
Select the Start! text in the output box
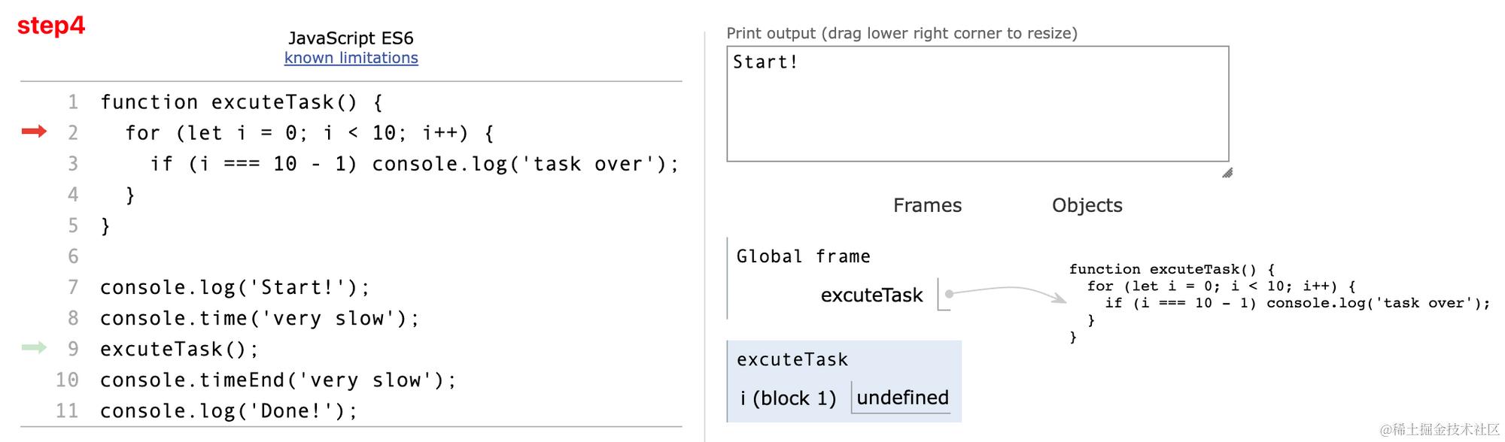764,61
